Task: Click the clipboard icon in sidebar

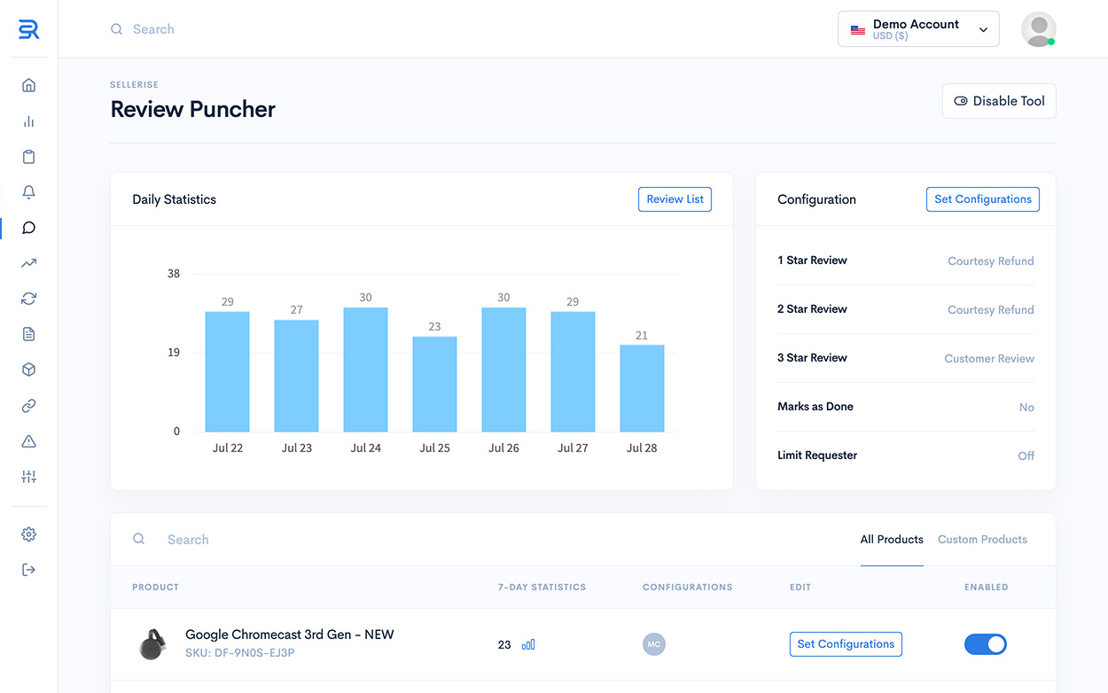Action: (28, 157)
